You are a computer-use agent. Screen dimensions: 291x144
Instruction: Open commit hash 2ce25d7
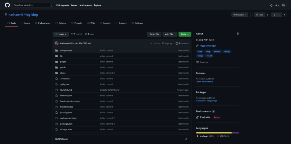157,43
